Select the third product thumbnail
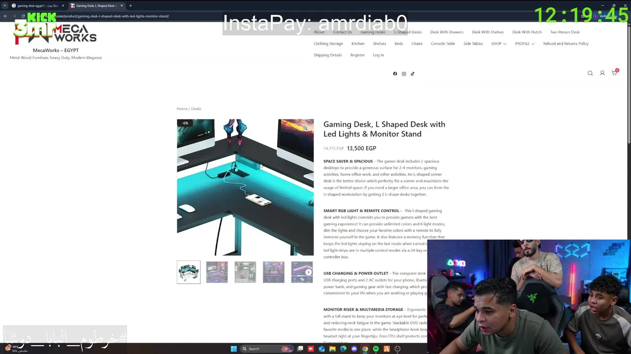The image size is (631, 354). 245,272
